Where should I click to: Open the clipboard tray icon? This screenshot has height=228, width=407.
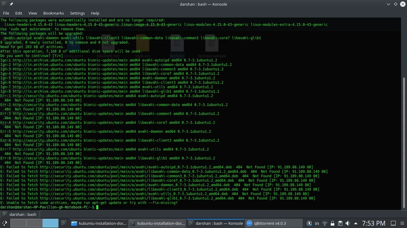pyautogui.click(x=340, y=223)
